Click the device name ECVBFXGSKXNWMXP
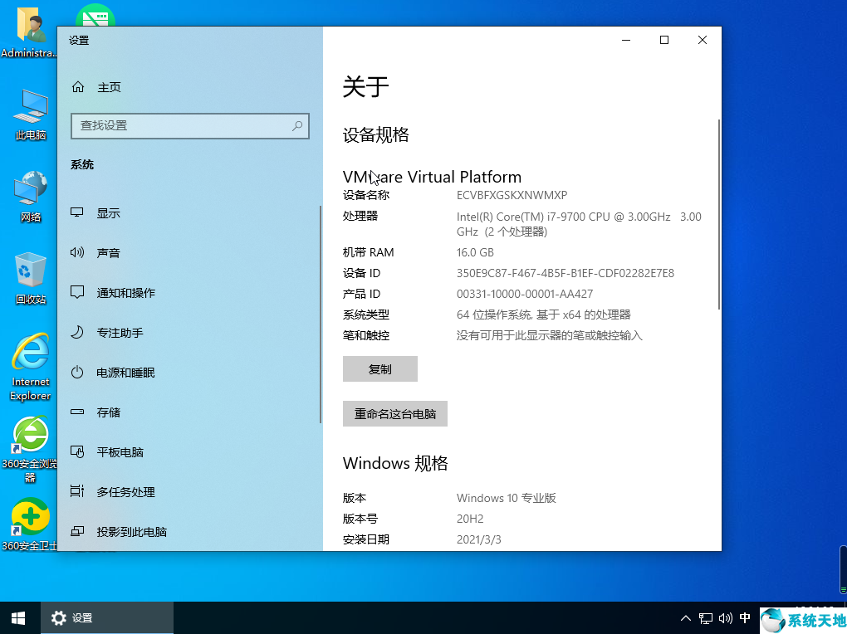 (x=512, y=195)
